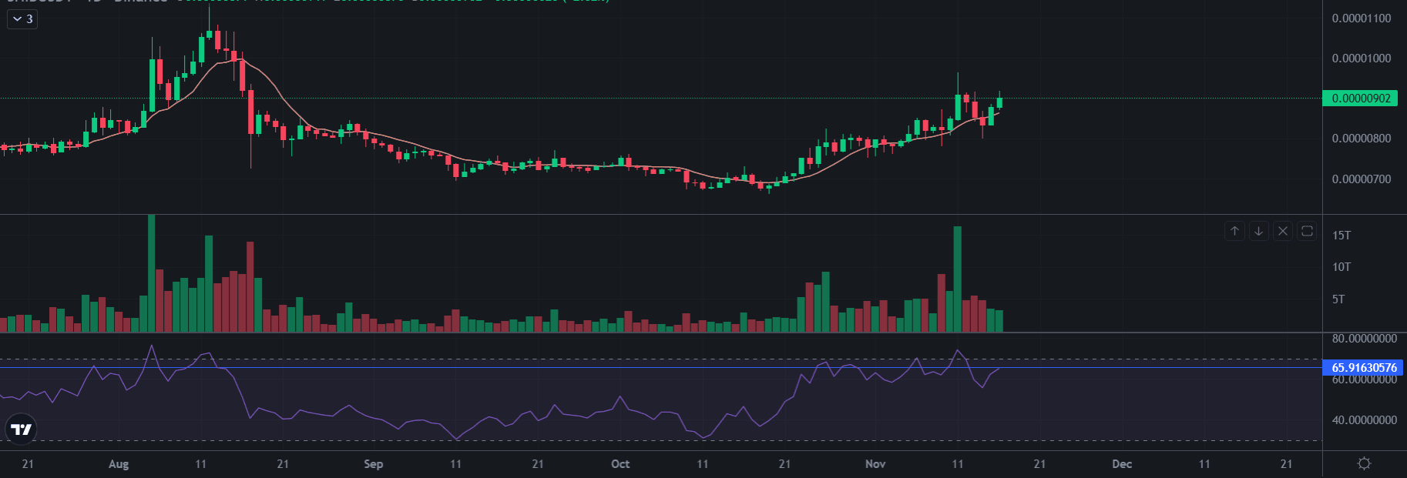Click the 0.00001000 price scale label
The width and height of the screenshot is (1407, 478).
(1361, 58)
